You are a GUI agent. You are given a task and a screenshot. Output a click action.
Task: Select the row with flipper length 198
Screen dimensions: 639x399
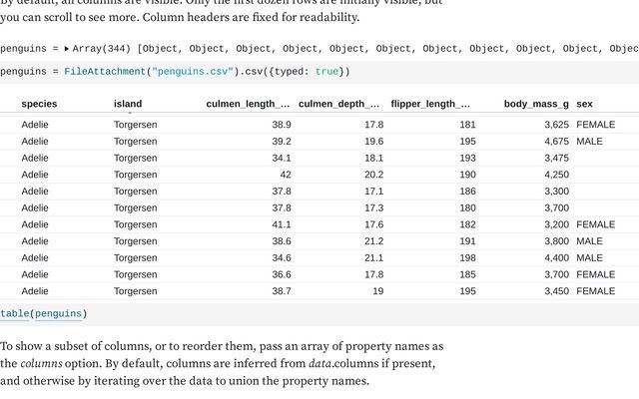319,257
